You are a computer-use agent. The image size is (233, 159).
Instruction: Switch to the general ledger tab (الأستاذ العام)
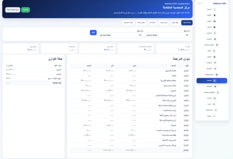tap(152, 23)
